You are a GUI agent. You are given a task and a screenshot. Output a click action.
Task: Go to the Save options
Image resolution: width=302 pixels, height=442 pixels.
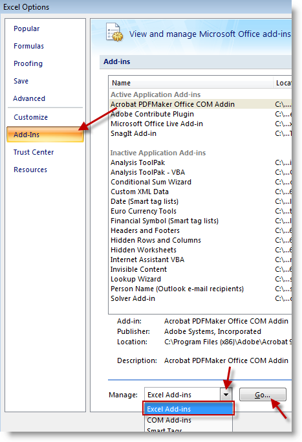[x=21, y=81]
